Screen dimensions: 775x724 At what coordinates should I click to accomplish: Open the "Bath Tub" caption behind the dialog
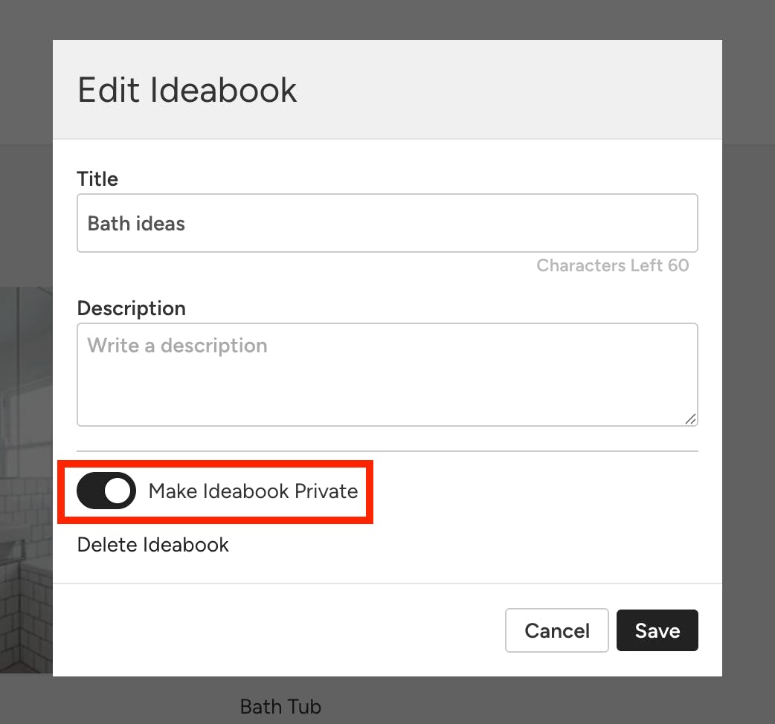pyautogui.click(x=280, y=707)
